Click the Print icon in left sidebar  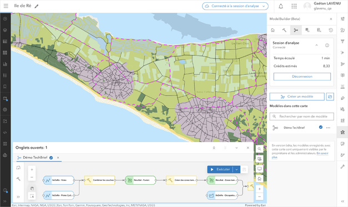[5, 155]
